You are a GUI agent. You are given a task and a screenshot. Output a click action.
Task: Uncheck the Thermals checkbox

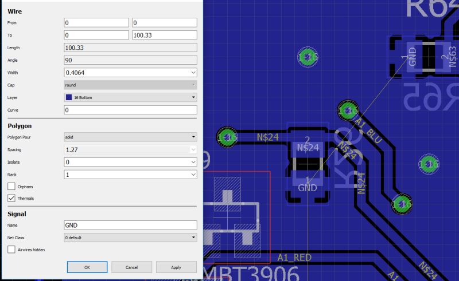[11, 198]
